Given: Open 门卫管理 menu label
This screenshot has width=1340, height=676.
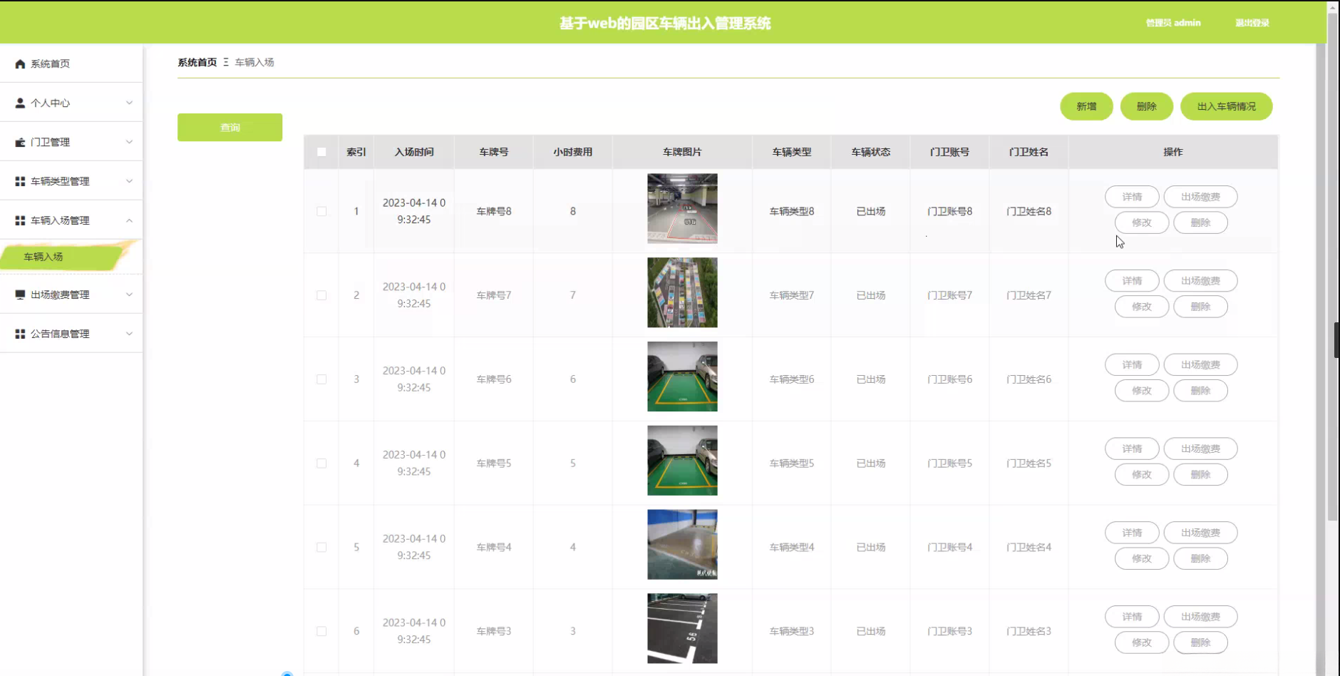Looking at the screenshot, I should pyautogui.click(x=50, y=142).
